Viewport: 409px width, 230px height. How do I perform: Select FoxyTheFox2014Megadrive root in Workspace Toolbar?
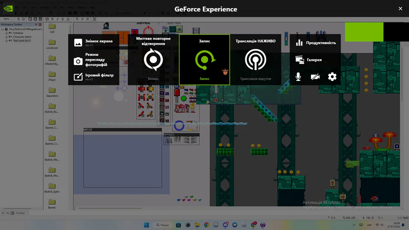click(x=25, y=29)
